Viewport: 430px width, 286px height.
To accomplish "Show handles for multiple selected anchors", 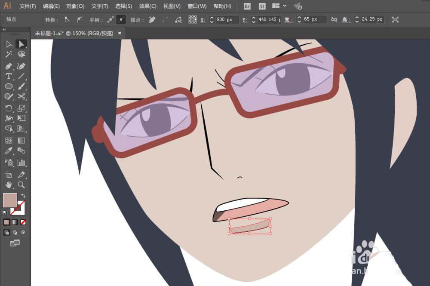I will coord(111,19).
